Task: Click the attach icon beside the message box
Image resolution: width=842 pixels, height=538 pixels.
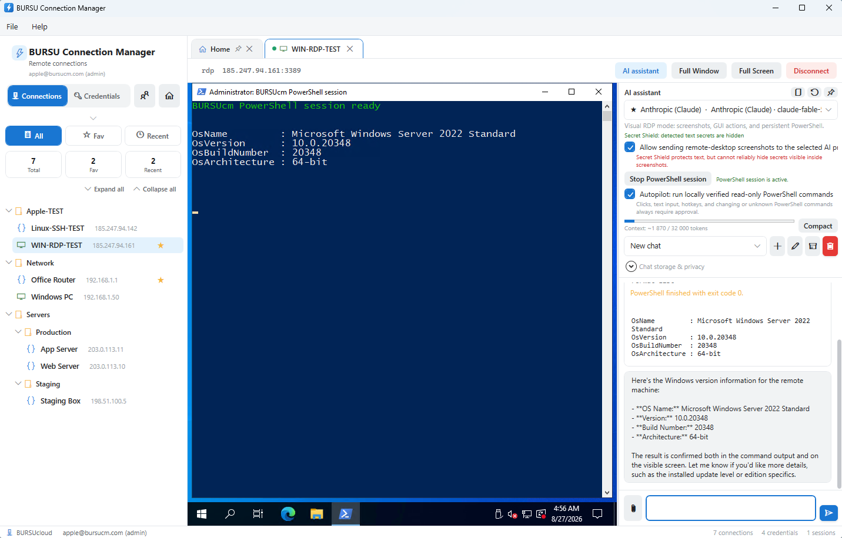Action: tap(633, 508)
